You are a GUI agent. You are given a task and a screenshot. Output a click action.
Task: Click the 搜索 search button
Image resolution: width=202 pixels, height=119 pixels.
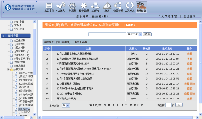click(147, 34)
